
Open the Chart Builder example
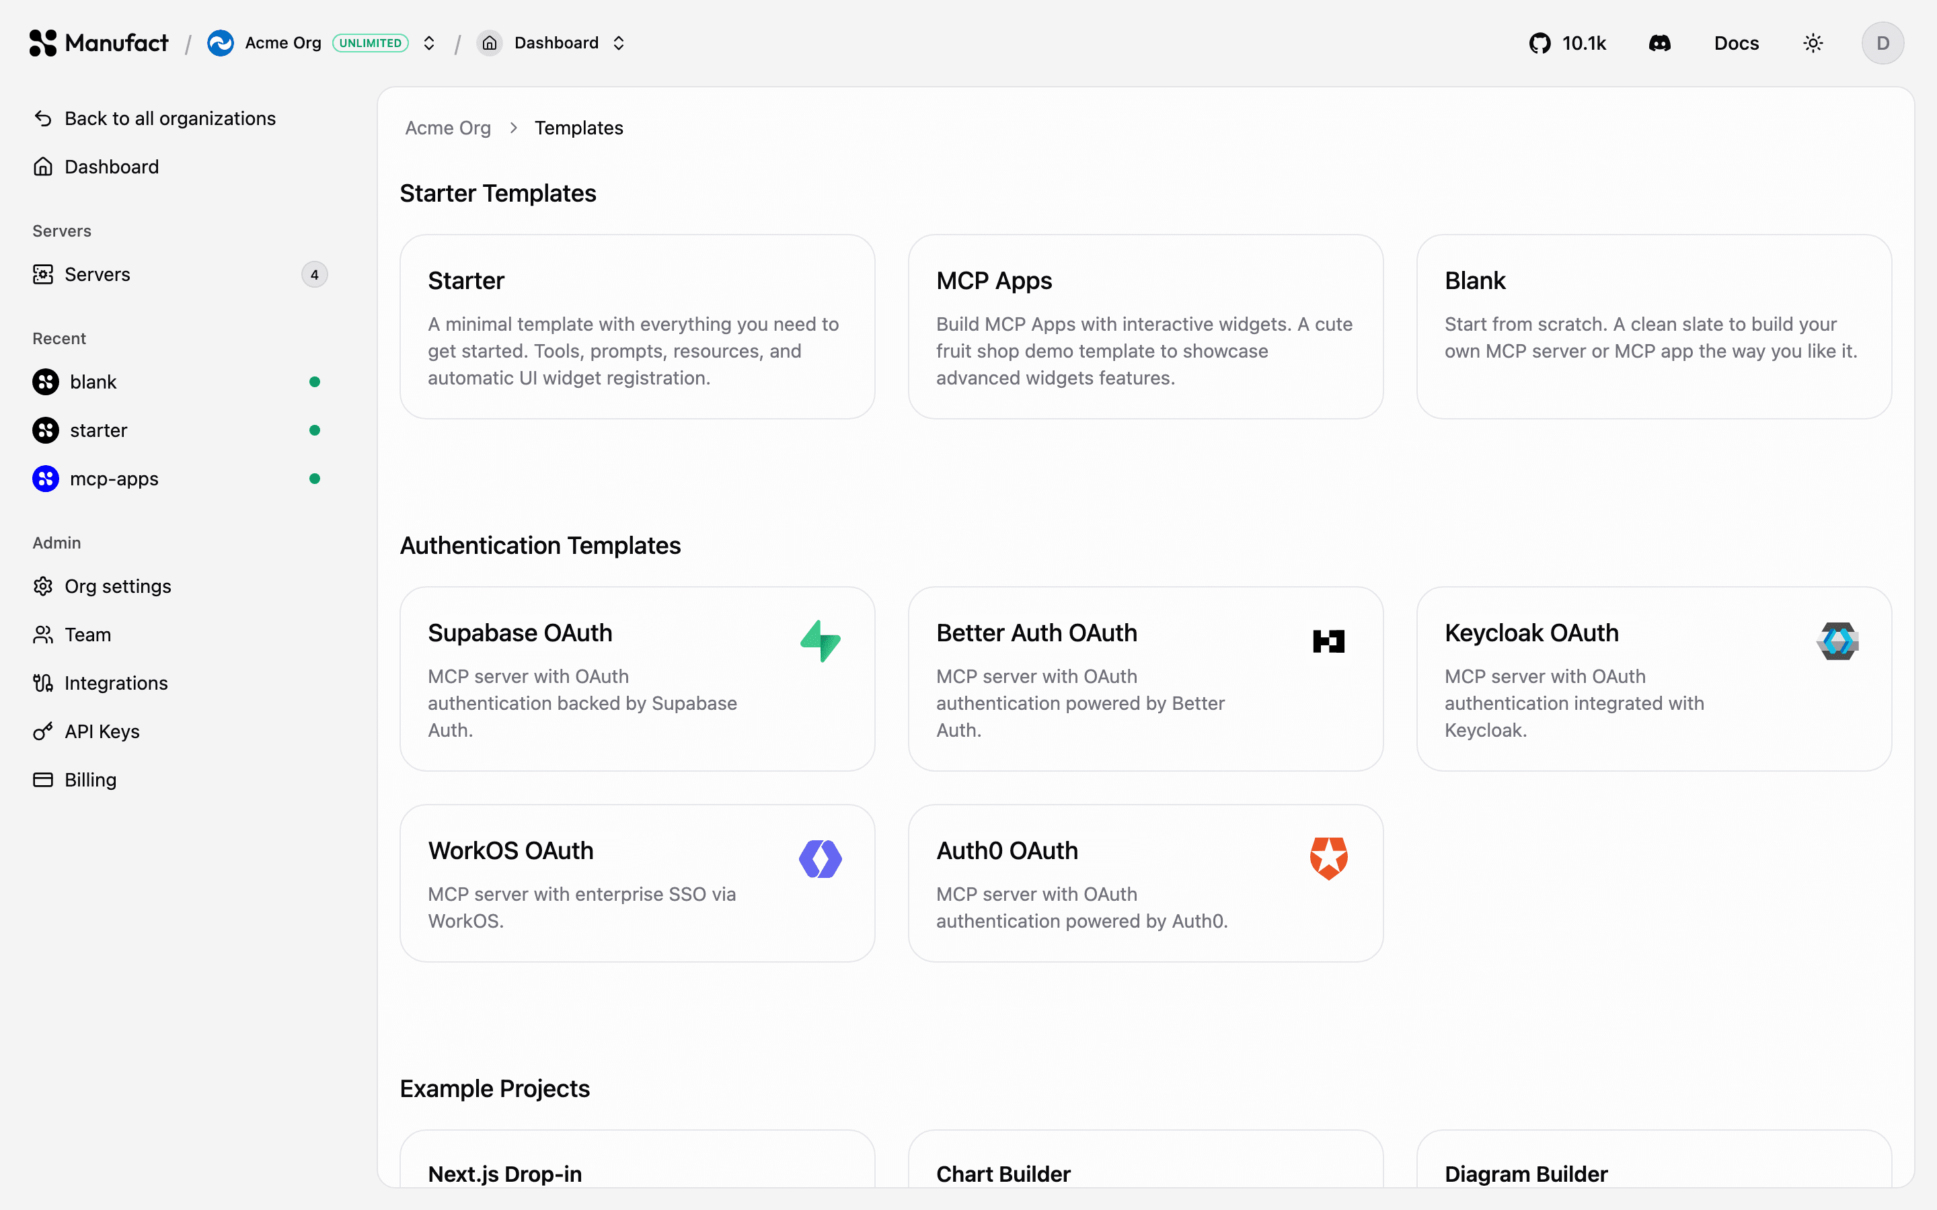pyautogui.click(x=1145, y=1159)
